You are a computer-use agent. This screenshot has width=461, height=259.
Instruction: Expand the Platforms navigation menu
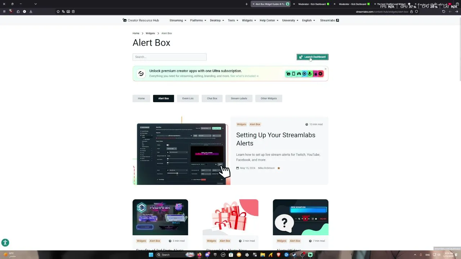coord(198,20)
